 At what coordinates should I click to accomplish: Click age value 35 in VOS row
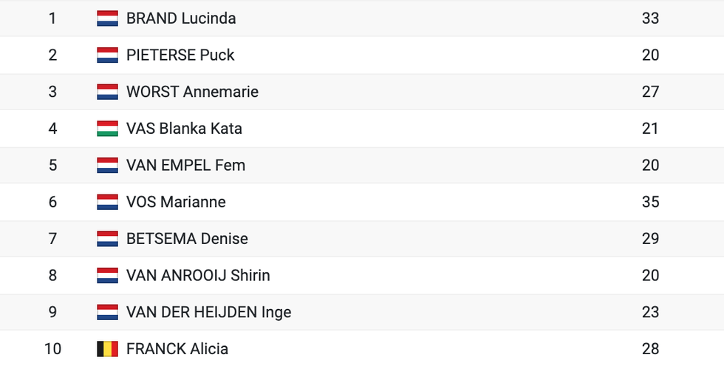pyautogui.click(x=650, y=202)
